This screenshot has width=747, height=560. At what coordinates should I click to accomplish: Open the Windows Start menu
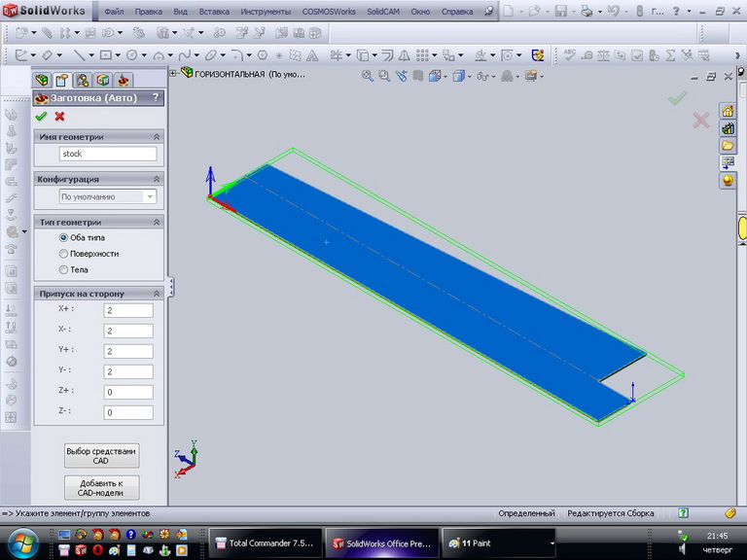(x=22, y=543)
